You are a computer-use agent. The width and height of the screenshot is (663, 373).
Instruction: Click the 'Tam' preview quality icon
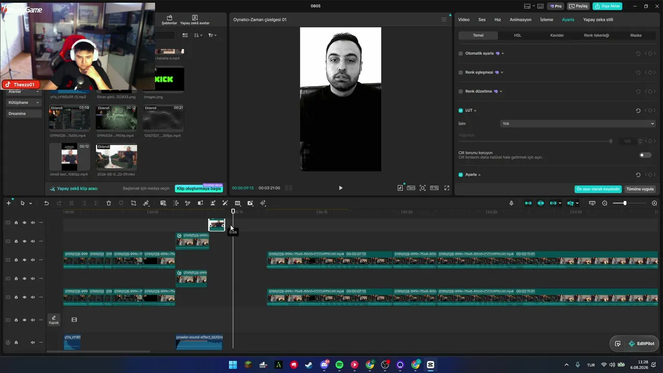pos(411,188)
